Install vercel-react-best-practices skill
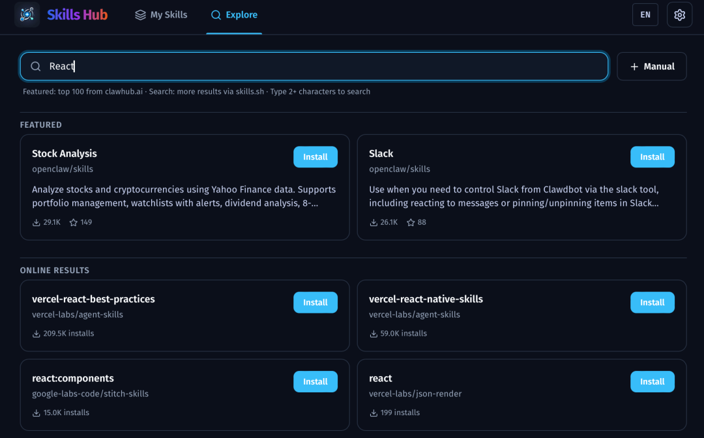The image size is (704, 438). coord(315,302)
